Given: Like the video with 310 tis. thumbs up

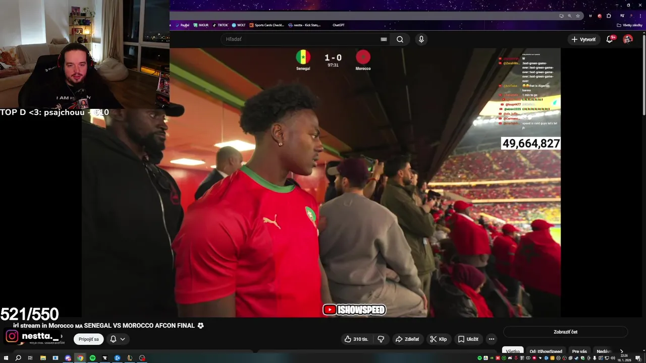Looking at the screenshot, I should click(356, 339).
